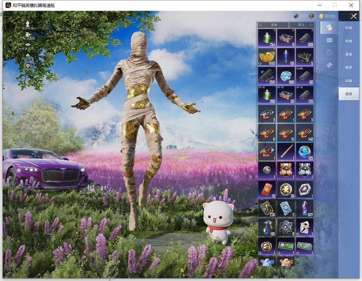Select the dark parts crate with 5

pos(305,56)
